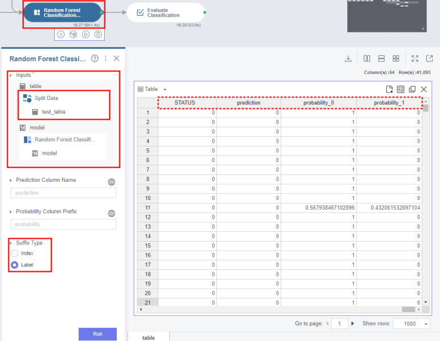The height and width of the screenshot is (341, 440).
Task: Select the Index suffix type
Action: tap(15, 253)
